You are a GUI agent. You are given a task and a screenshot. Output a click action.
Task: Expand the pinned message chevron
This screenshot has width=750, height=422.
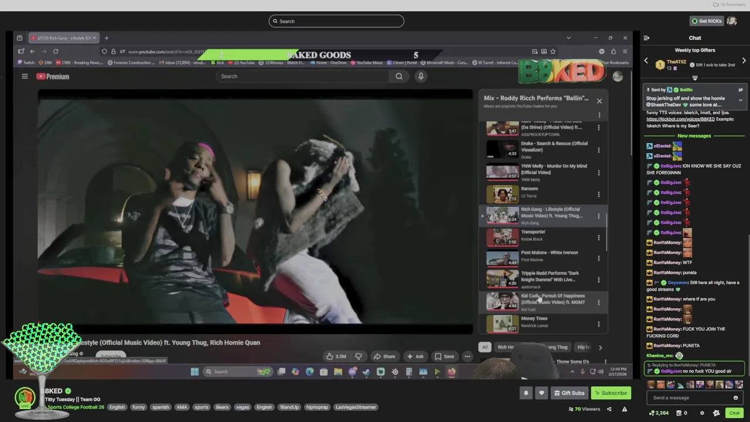click(x=741, y=100)
